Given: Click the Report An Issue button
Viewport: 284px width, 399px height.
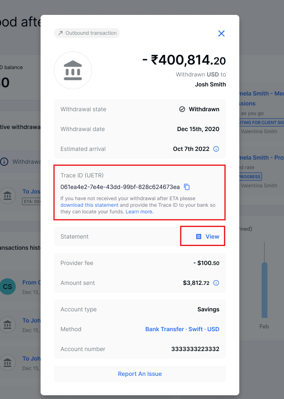Looking at the screenshot, I should (140, 374).
